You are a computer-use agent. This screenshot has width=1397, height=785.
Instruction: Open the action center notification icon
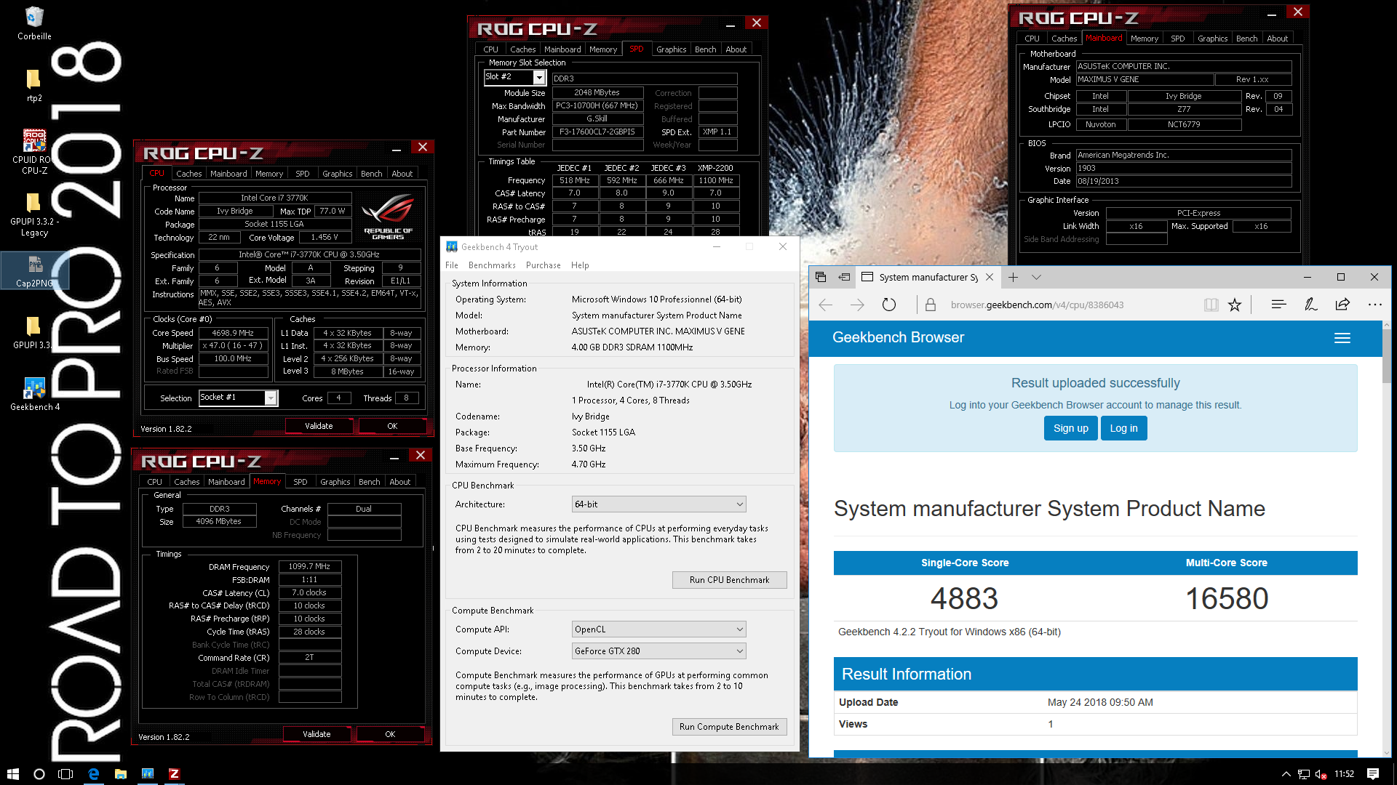pyautogui.click(x=1373, y=774)
